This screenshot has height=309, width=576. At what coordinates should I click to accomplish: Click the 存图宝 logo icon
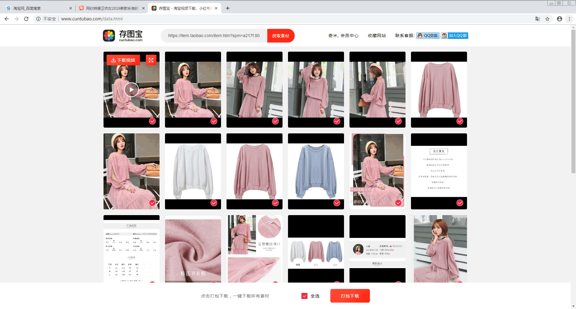[x=109, y=36]
